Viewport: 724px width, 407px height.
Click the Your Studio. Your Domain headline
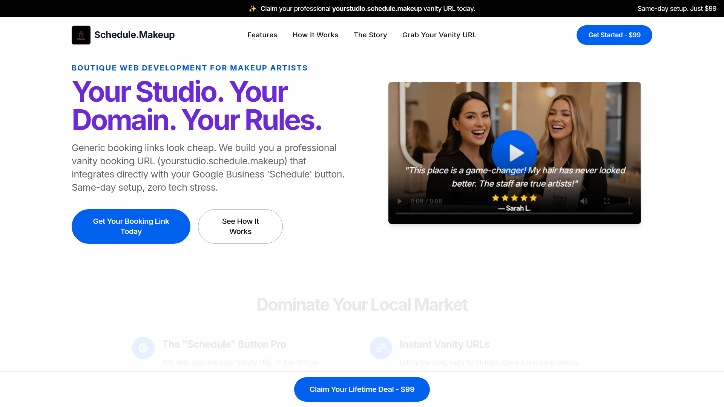(196, 106)
